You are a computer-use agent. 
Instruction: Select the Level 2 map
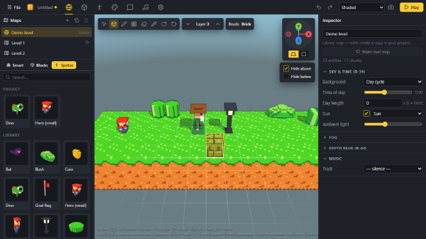pos(46,53)
